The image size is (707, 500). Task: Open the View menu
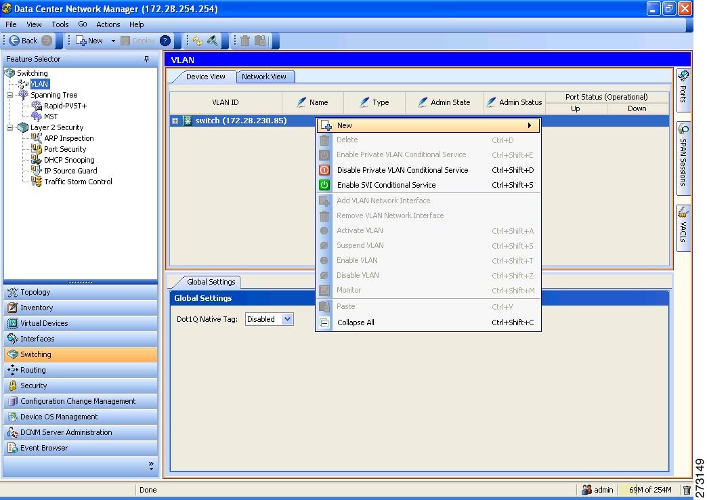[34, 24]
